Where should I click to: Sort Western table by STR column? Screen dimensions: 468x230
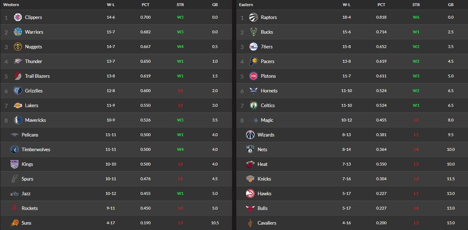point(180,5)
